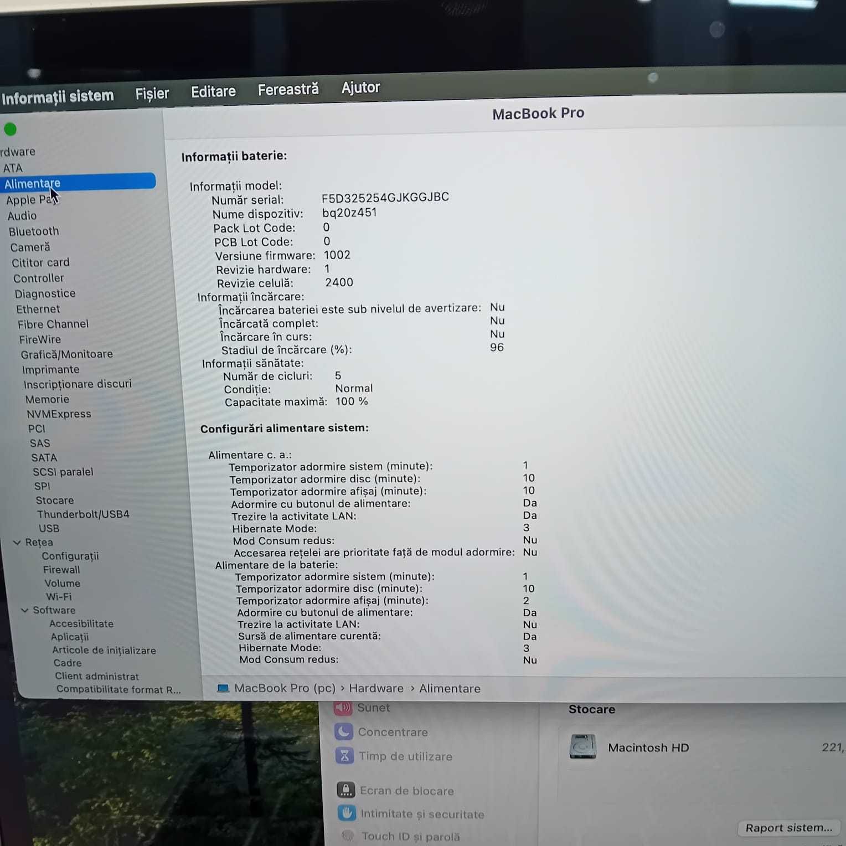Click the Capacitate maximă 100 % value
The width and height of the screenshot is (846, 846).
pos(352,401)
